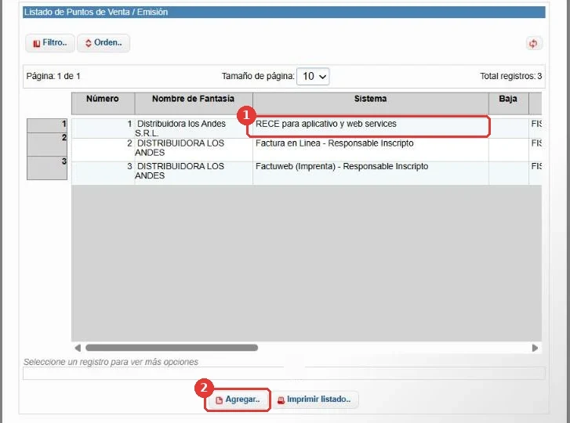The height and width of the screenshot is (423, 570).
Task: Select row header 2
Action: tap(47, 144)
